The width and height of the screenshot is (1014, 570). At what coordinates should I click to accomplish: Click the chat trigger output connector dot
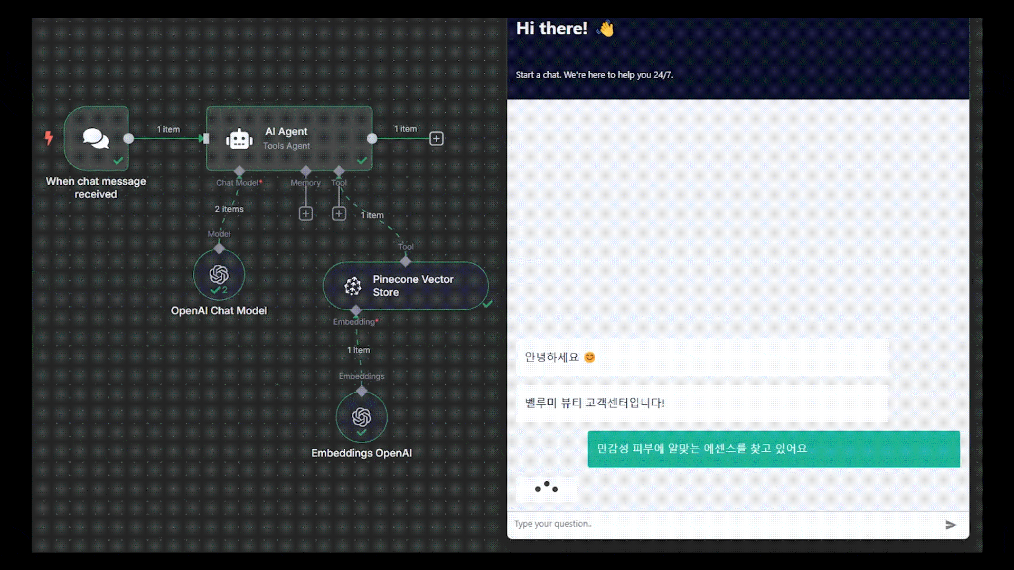tap(129, 139)
